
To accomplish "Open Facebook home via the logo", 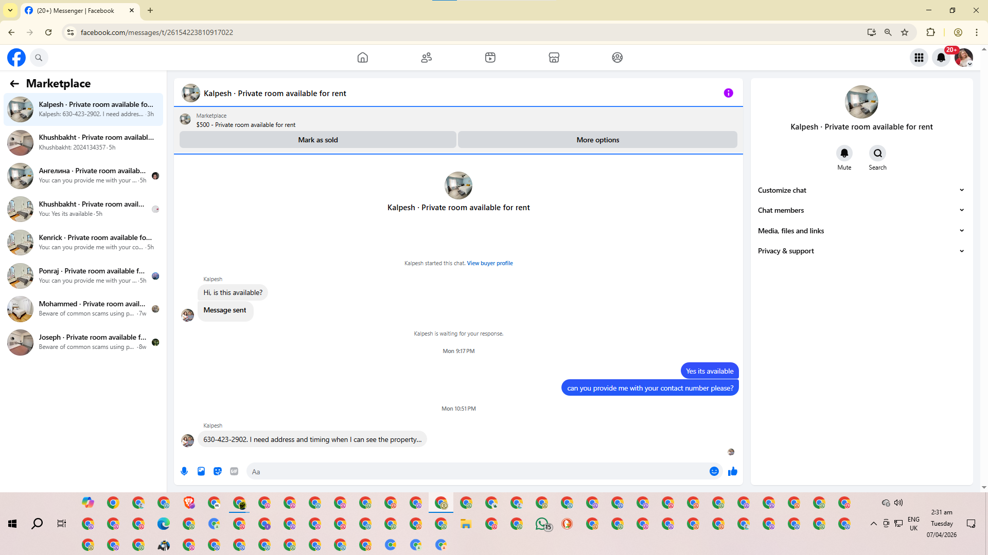I will (16, 58).
